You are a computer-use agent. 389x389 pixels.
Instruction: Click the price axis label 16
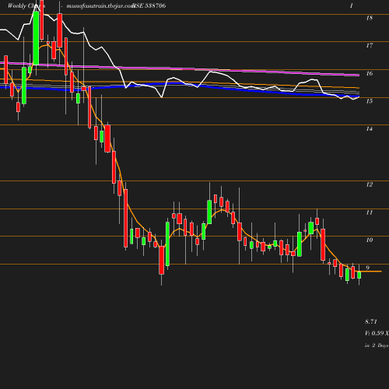pyautogui.click(x=370, y=73)
